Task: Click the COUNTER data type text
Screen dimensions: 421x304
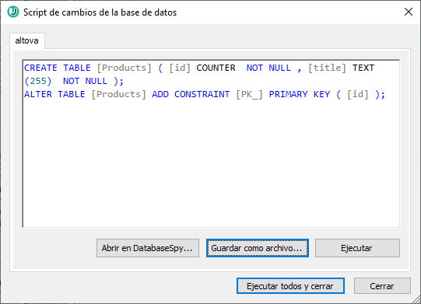Action: [x=216, y=68]
